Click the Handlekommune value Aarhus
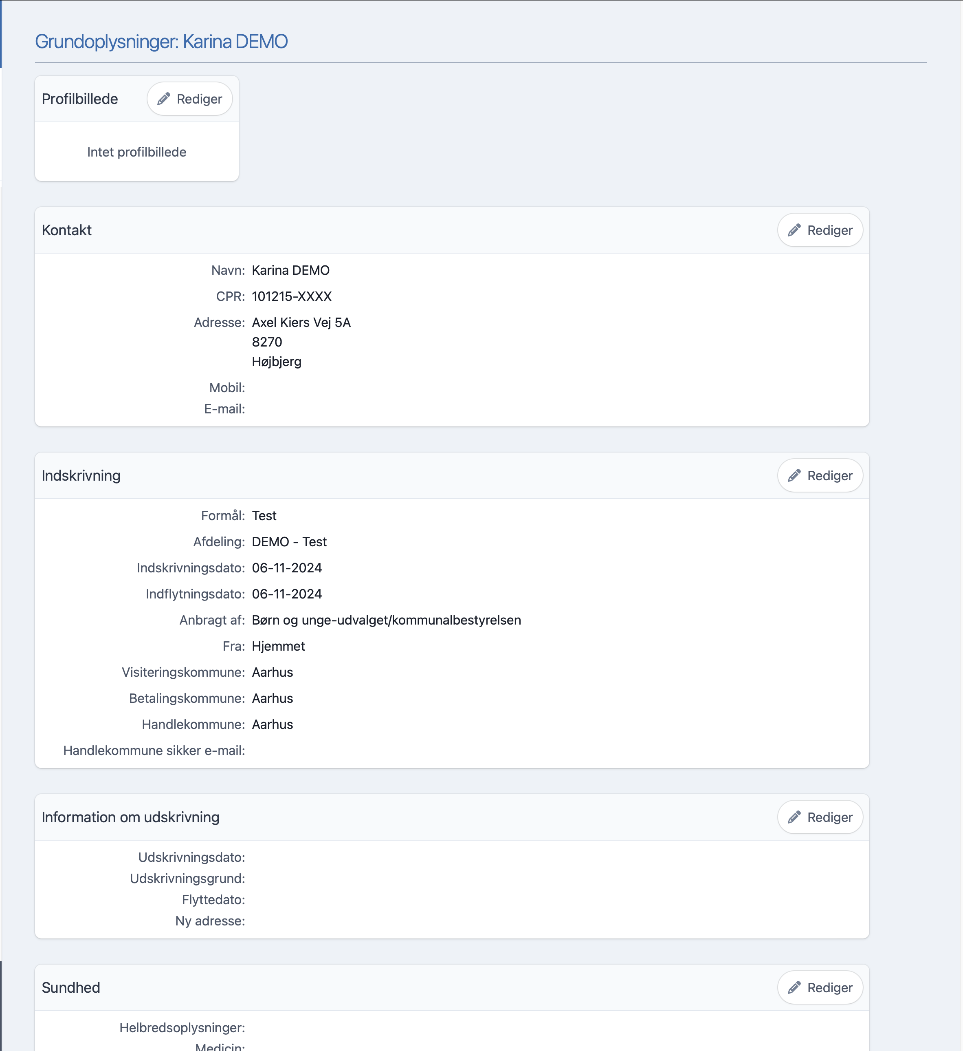 (272, 724)
